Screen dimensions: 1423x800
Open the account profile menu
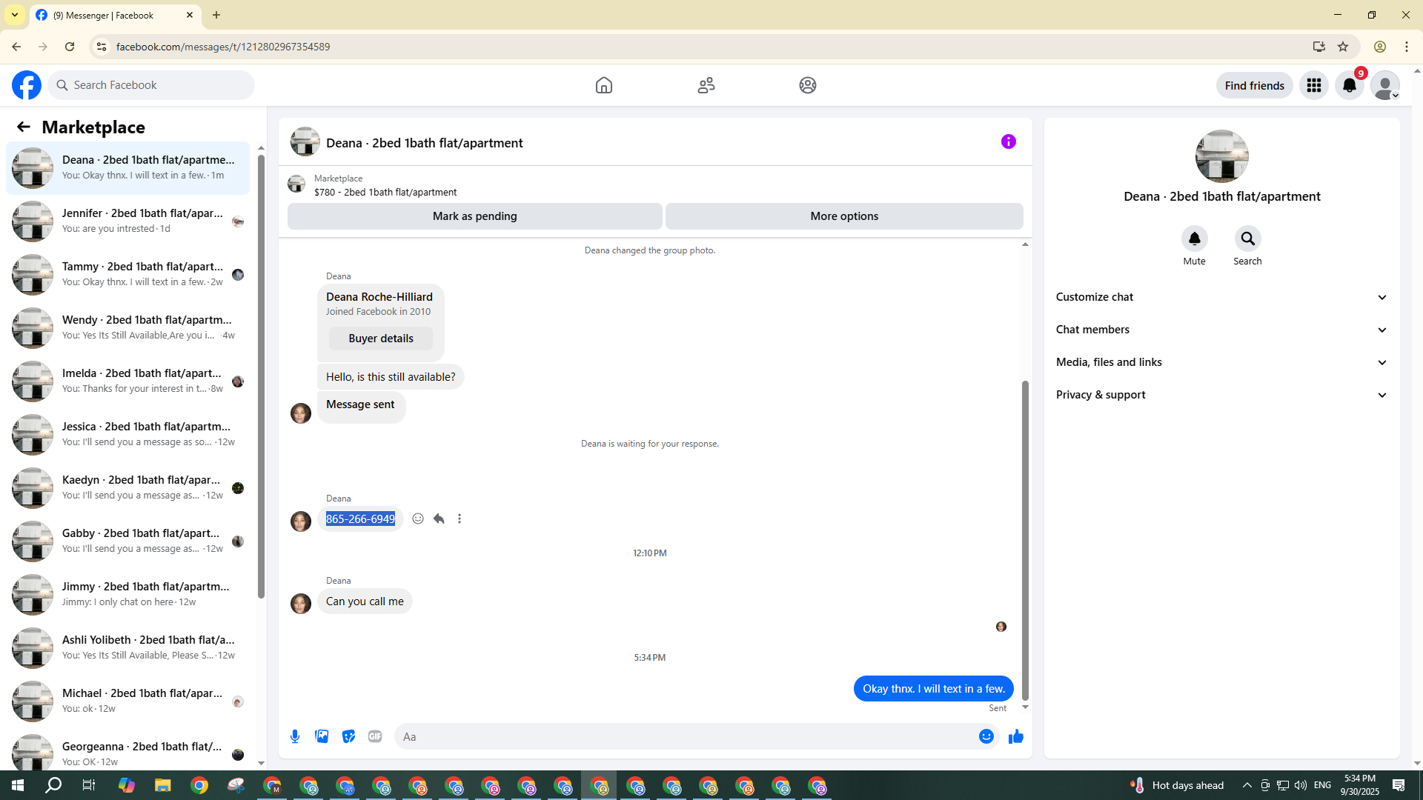pos(1385,85)
